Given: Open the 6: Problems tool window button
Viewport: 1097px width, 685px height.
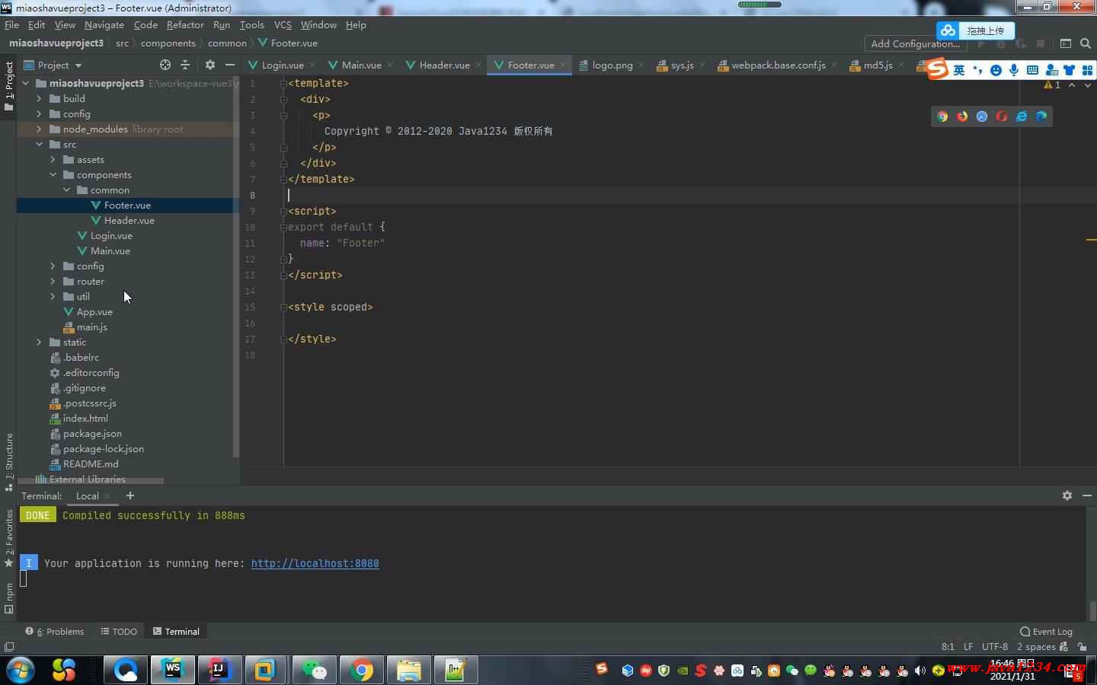Looking at the screenshot, I should [x=55, y=632].
